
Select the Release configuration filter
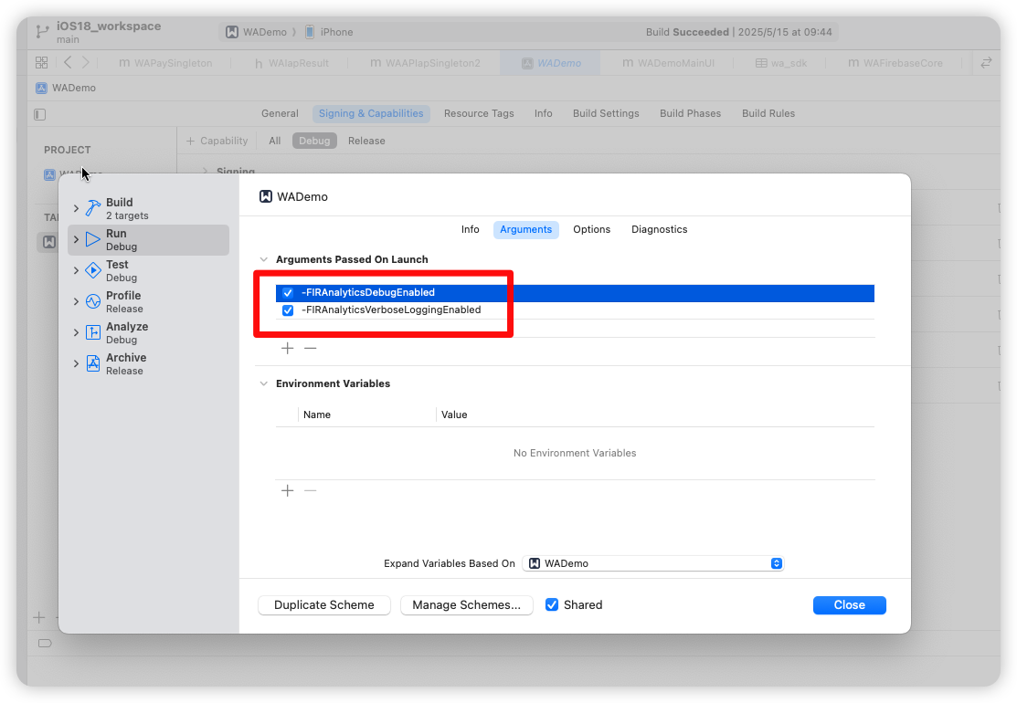tap(366, 141)
